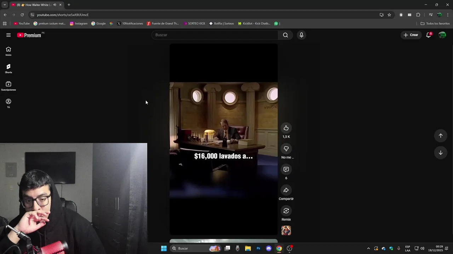Start voice search with the microphone

point(302,35)
